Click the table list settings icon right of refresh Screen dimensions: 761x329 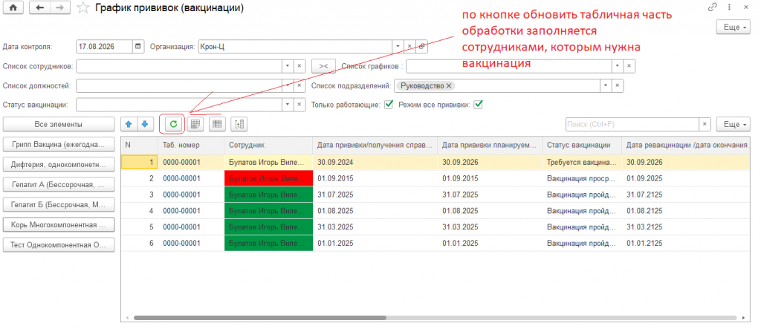point(195,124)
